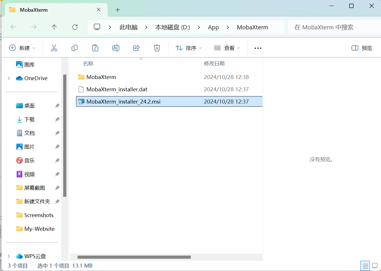Click the Copy icon in toolbar
The image size is (381, 271).
75,48
